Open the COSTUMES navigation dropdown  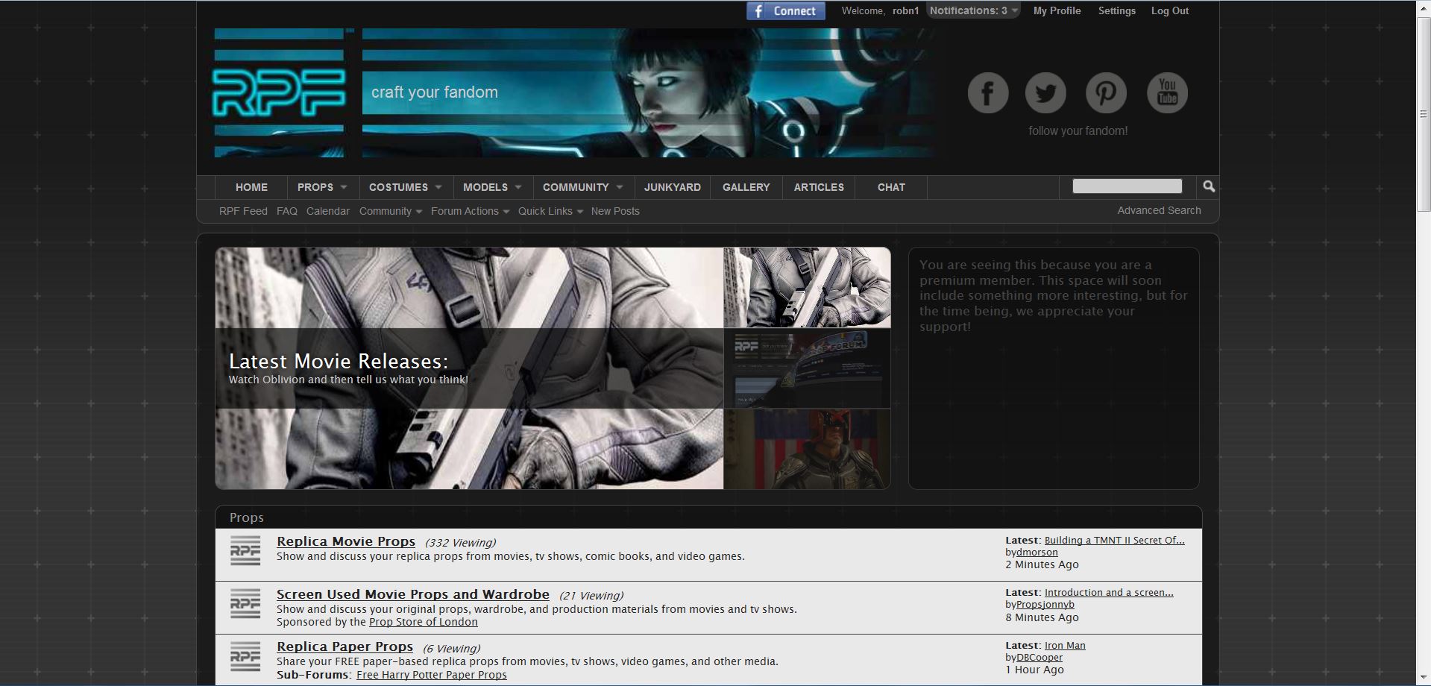(x=405, y=187)
